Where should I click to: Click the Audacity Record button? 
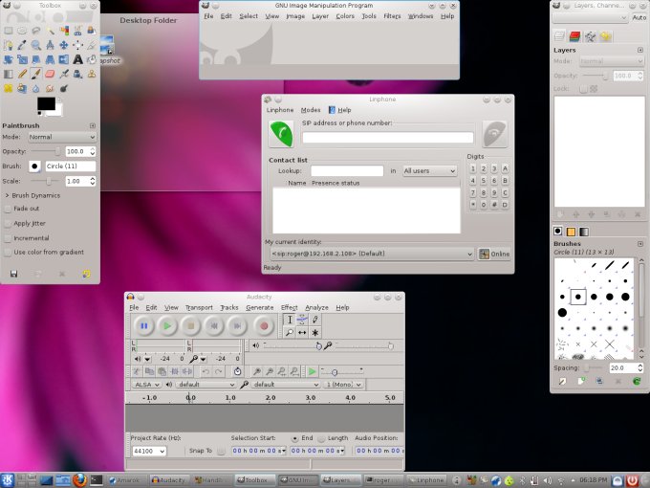[264, 326]
